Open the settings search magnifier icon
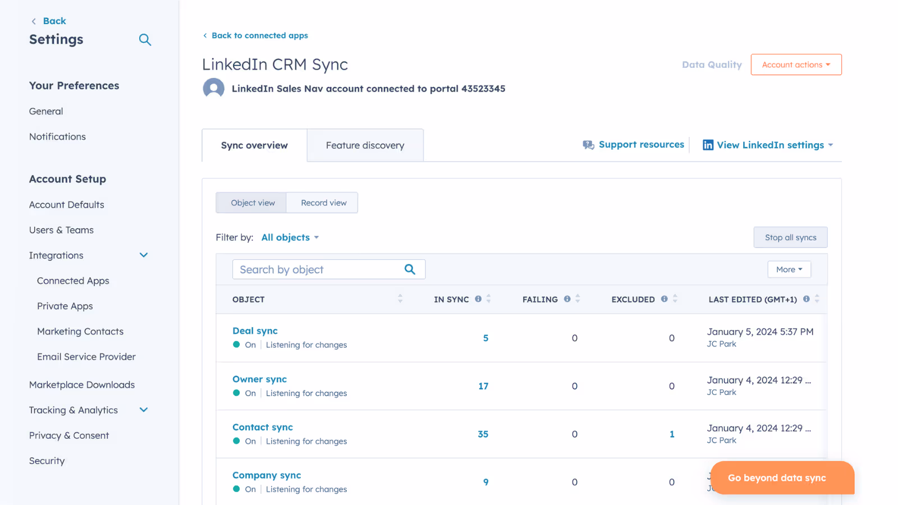The height and width of the screenshot is (505, 898). (145, 40)
